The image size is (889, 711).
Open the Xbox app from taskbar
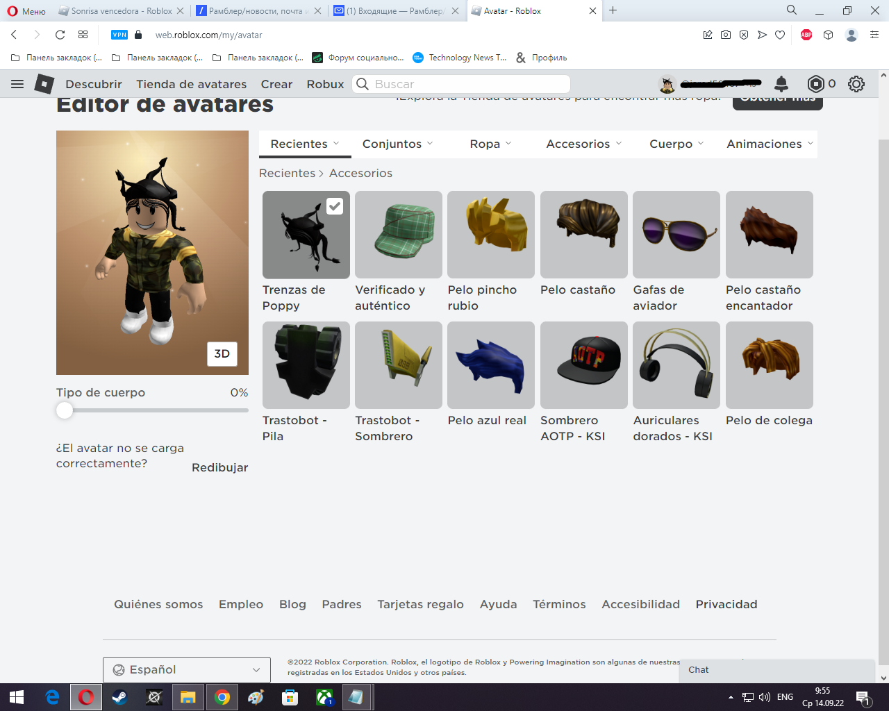[x=324, y=697]
